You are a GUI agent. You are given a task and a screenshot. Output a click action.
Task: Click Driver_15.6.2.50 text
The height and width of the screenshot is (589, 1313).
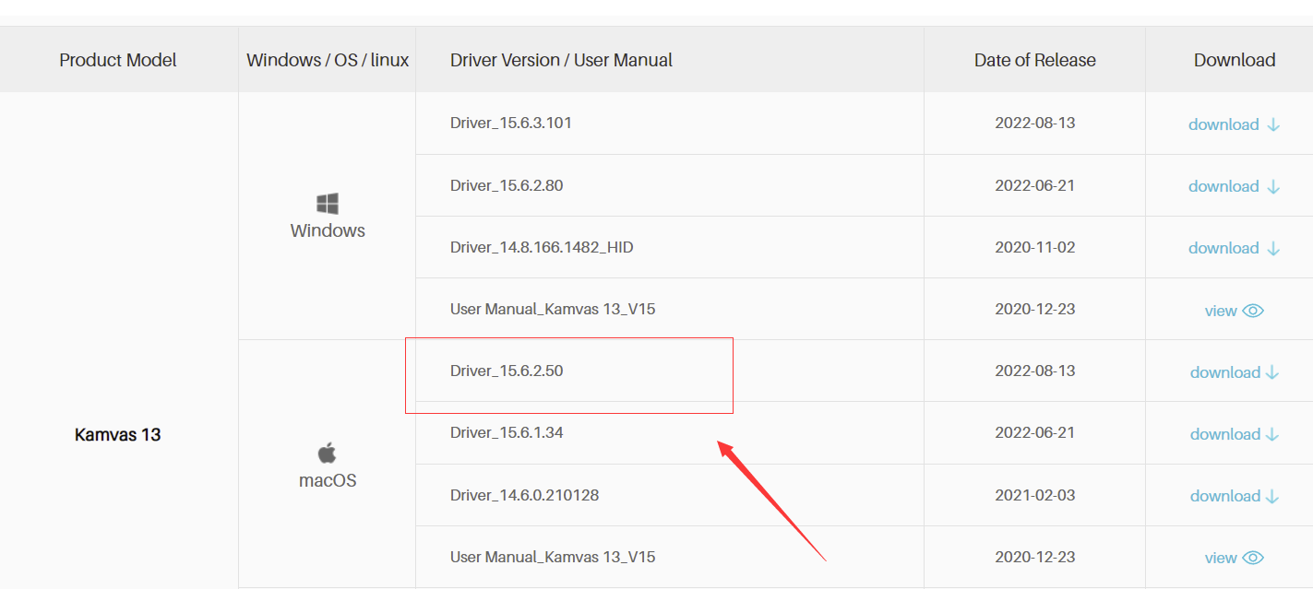pyautogui.click(x=507, y=371)
